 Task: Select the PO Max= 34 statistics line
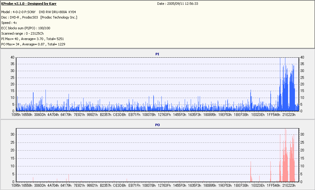point(33,44)
